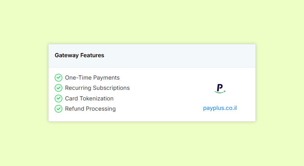Choose the Card Tokenization list item
The image size is (304, 166).
pyautogui.click(x=89, y=99)
